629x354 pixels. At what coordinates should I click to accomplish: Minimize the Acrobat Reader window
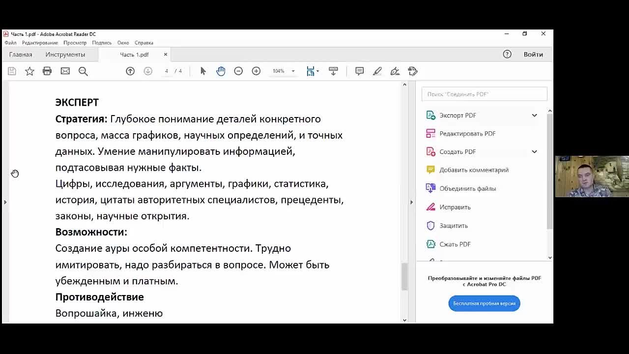pos(506,34)
